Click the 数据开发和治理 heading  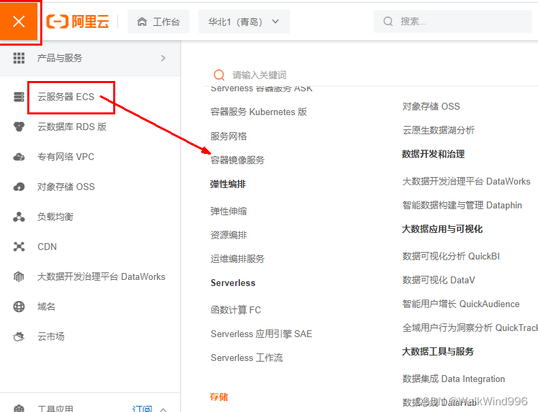(x=434, y=154)
